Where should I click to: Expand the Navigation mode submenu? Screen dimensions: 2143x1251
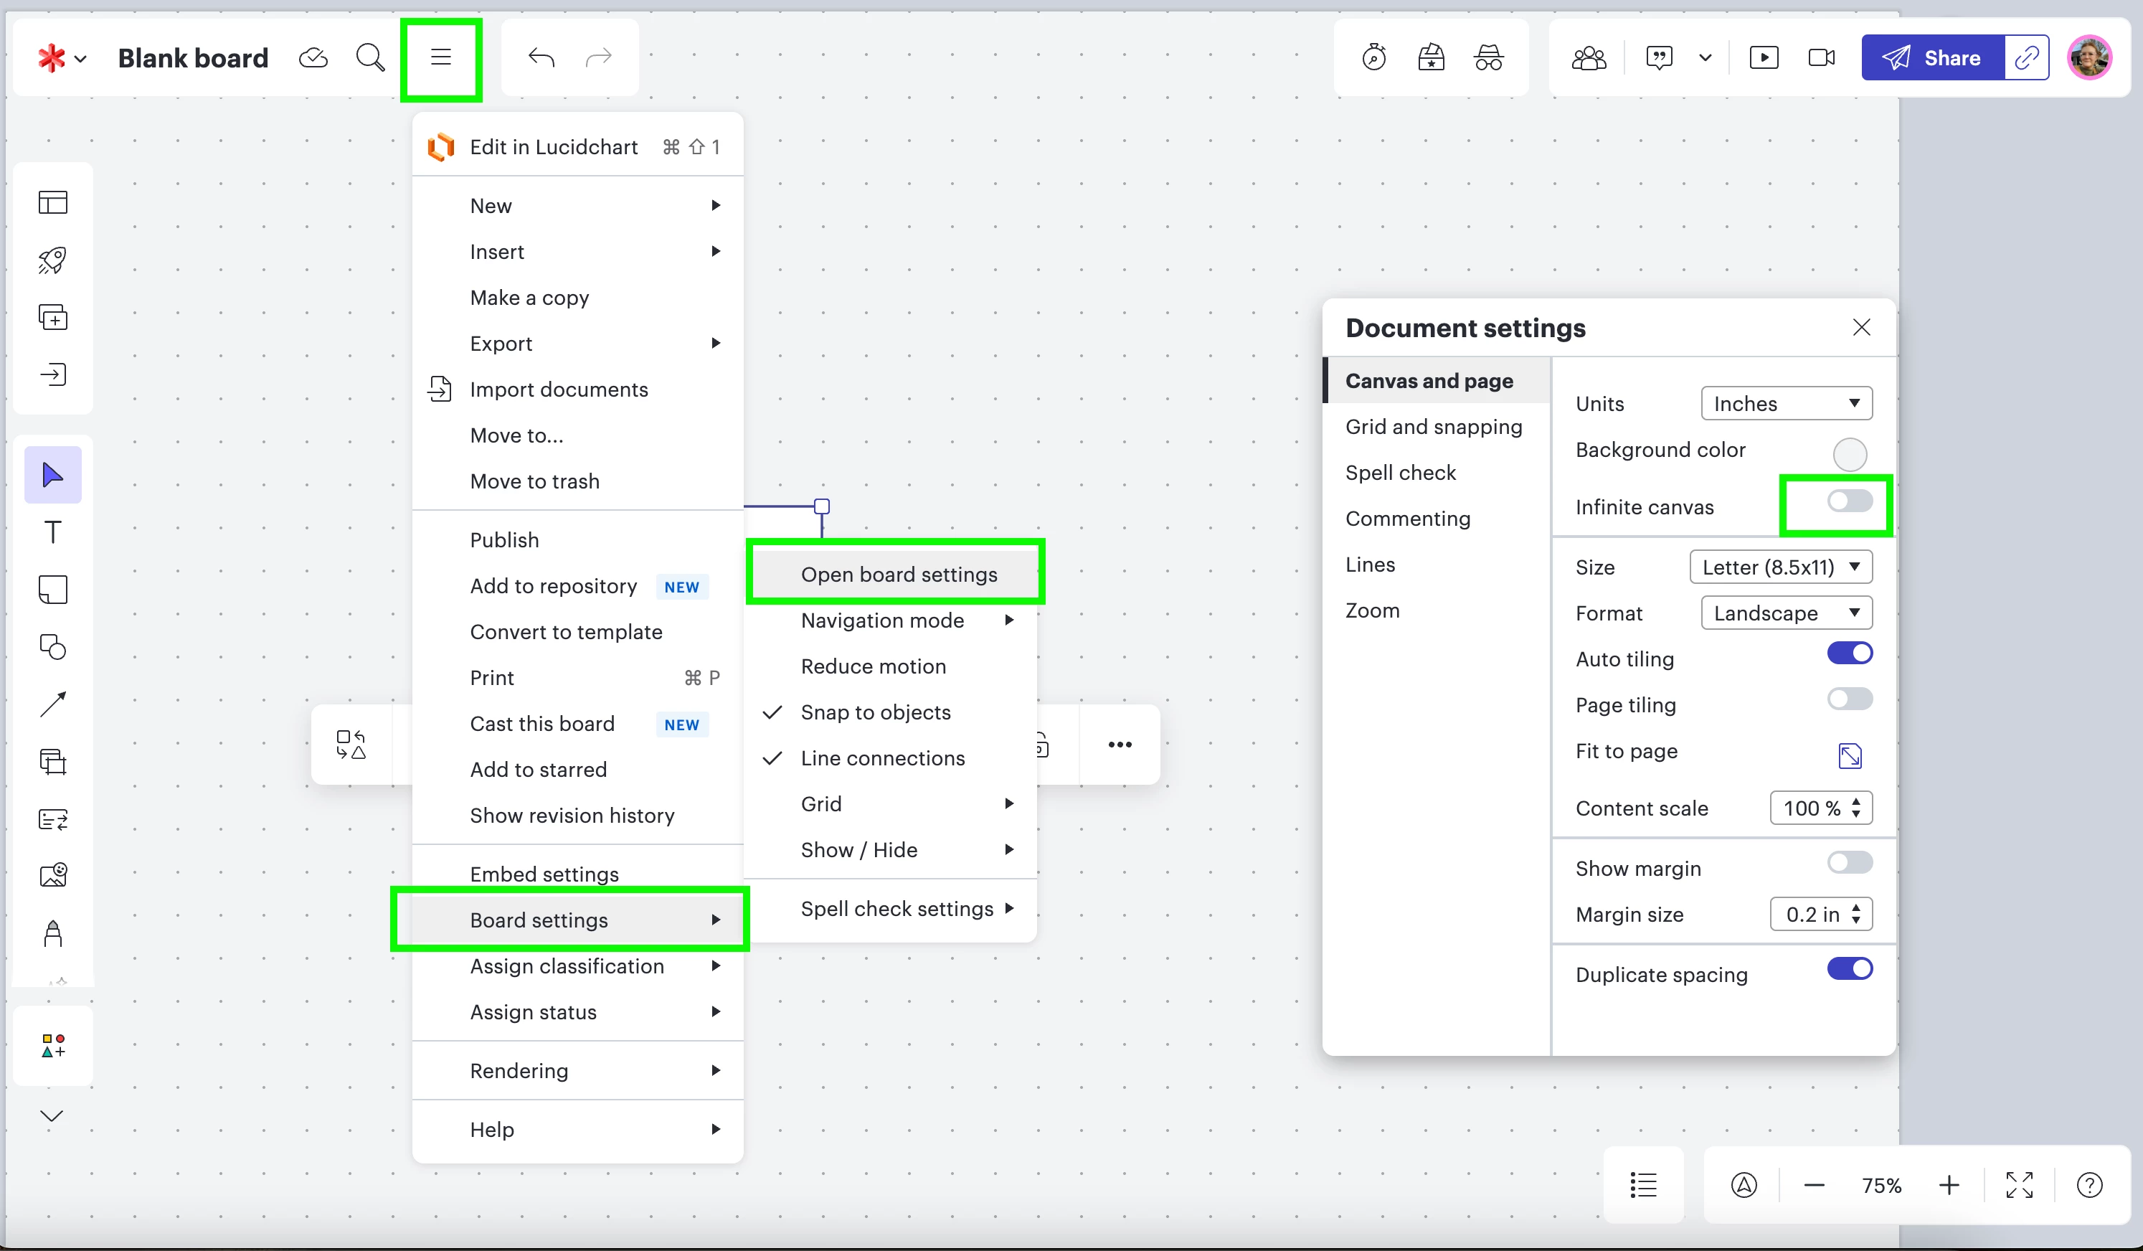890,620
